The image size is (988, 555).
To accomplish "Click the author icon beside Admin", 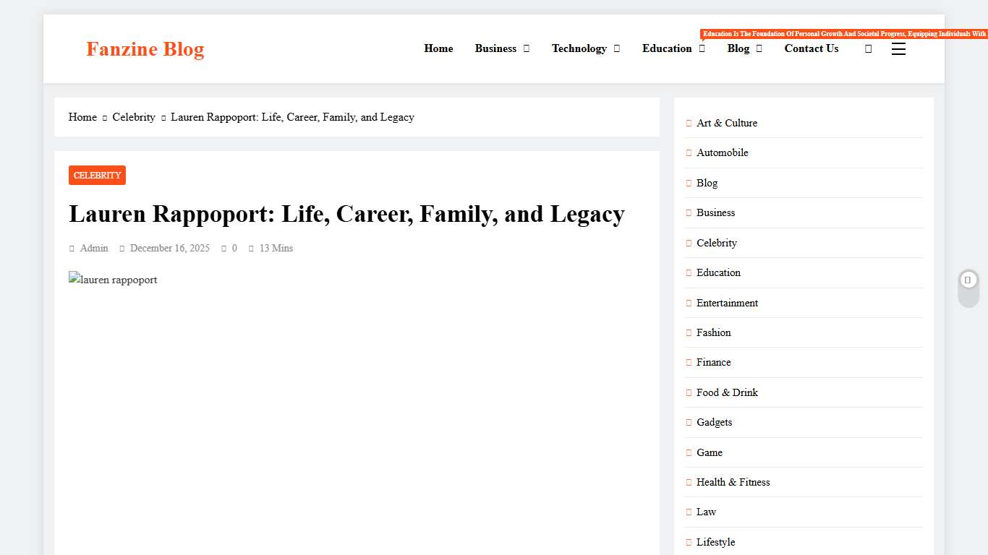I will (x=72, y=248).
